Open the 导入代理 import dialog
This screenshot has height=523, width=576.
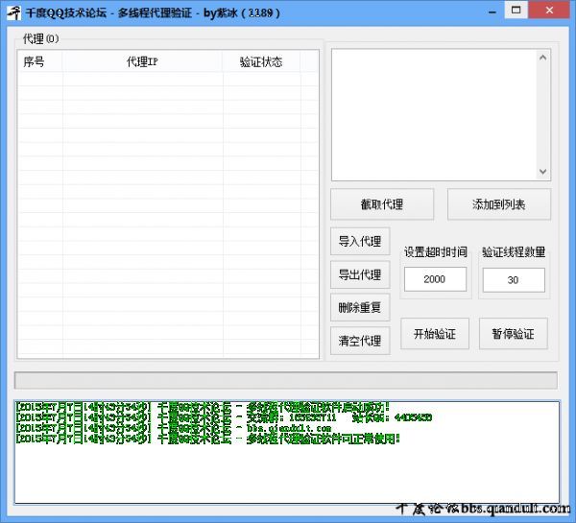click(360, 241)
